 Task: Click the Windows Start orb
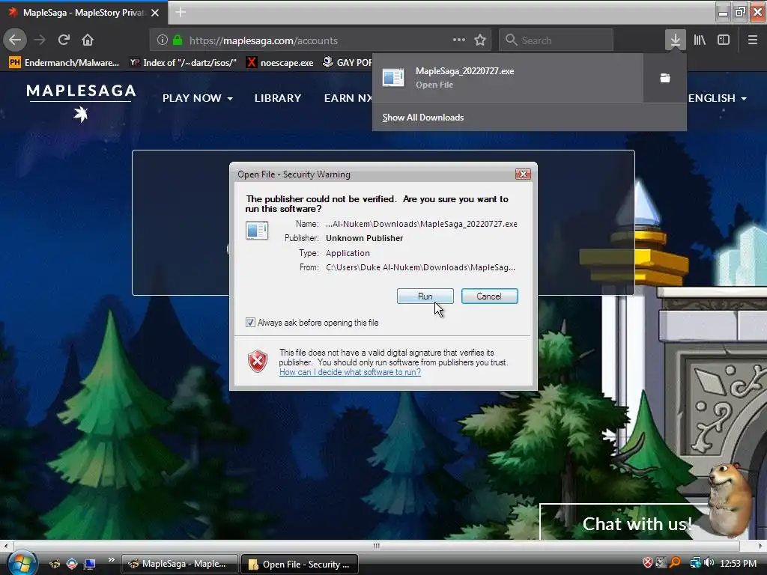click(22, 562)
